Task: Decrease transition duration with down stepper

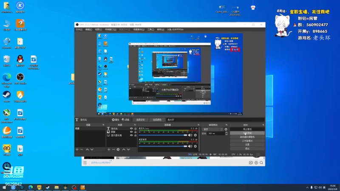Action: pyautogui.click(x=227, y=135)
